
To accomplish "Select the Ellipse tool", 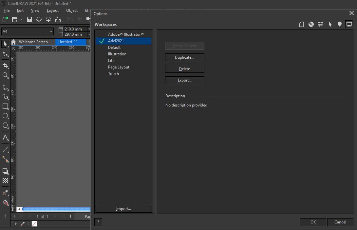I will pos(5,116).
